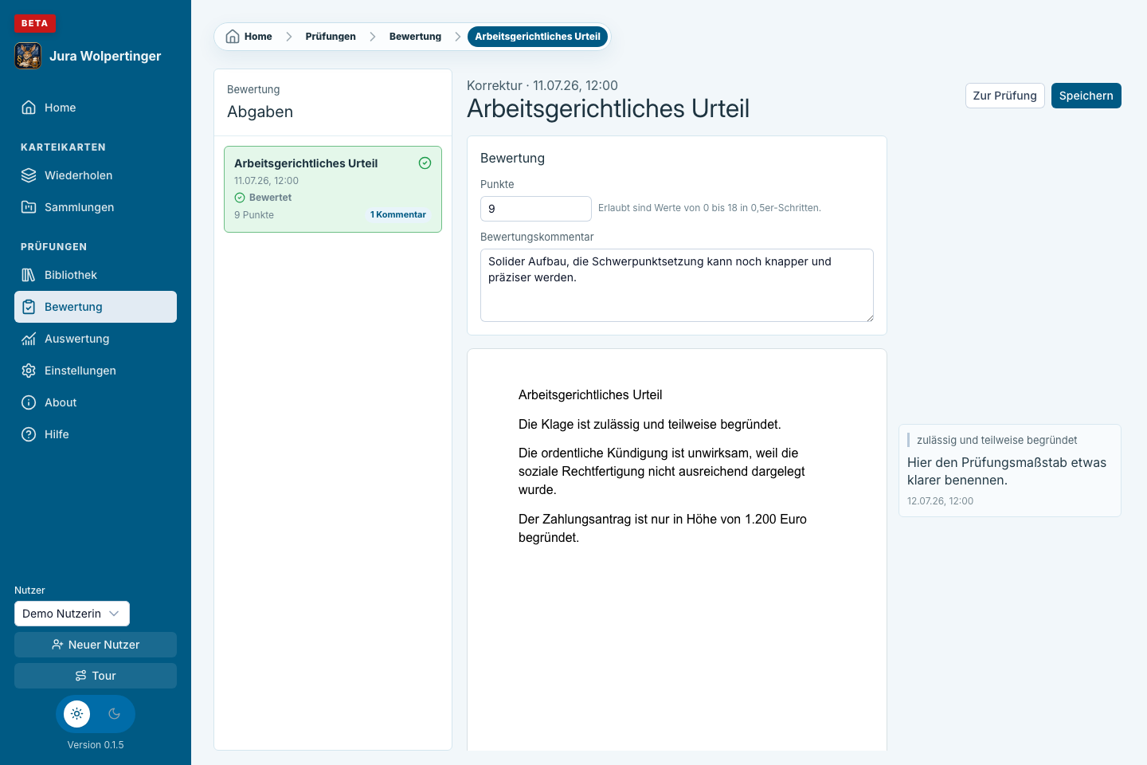Select the Arbeitsgerichtliches Urteil submission card

[333, 190]
